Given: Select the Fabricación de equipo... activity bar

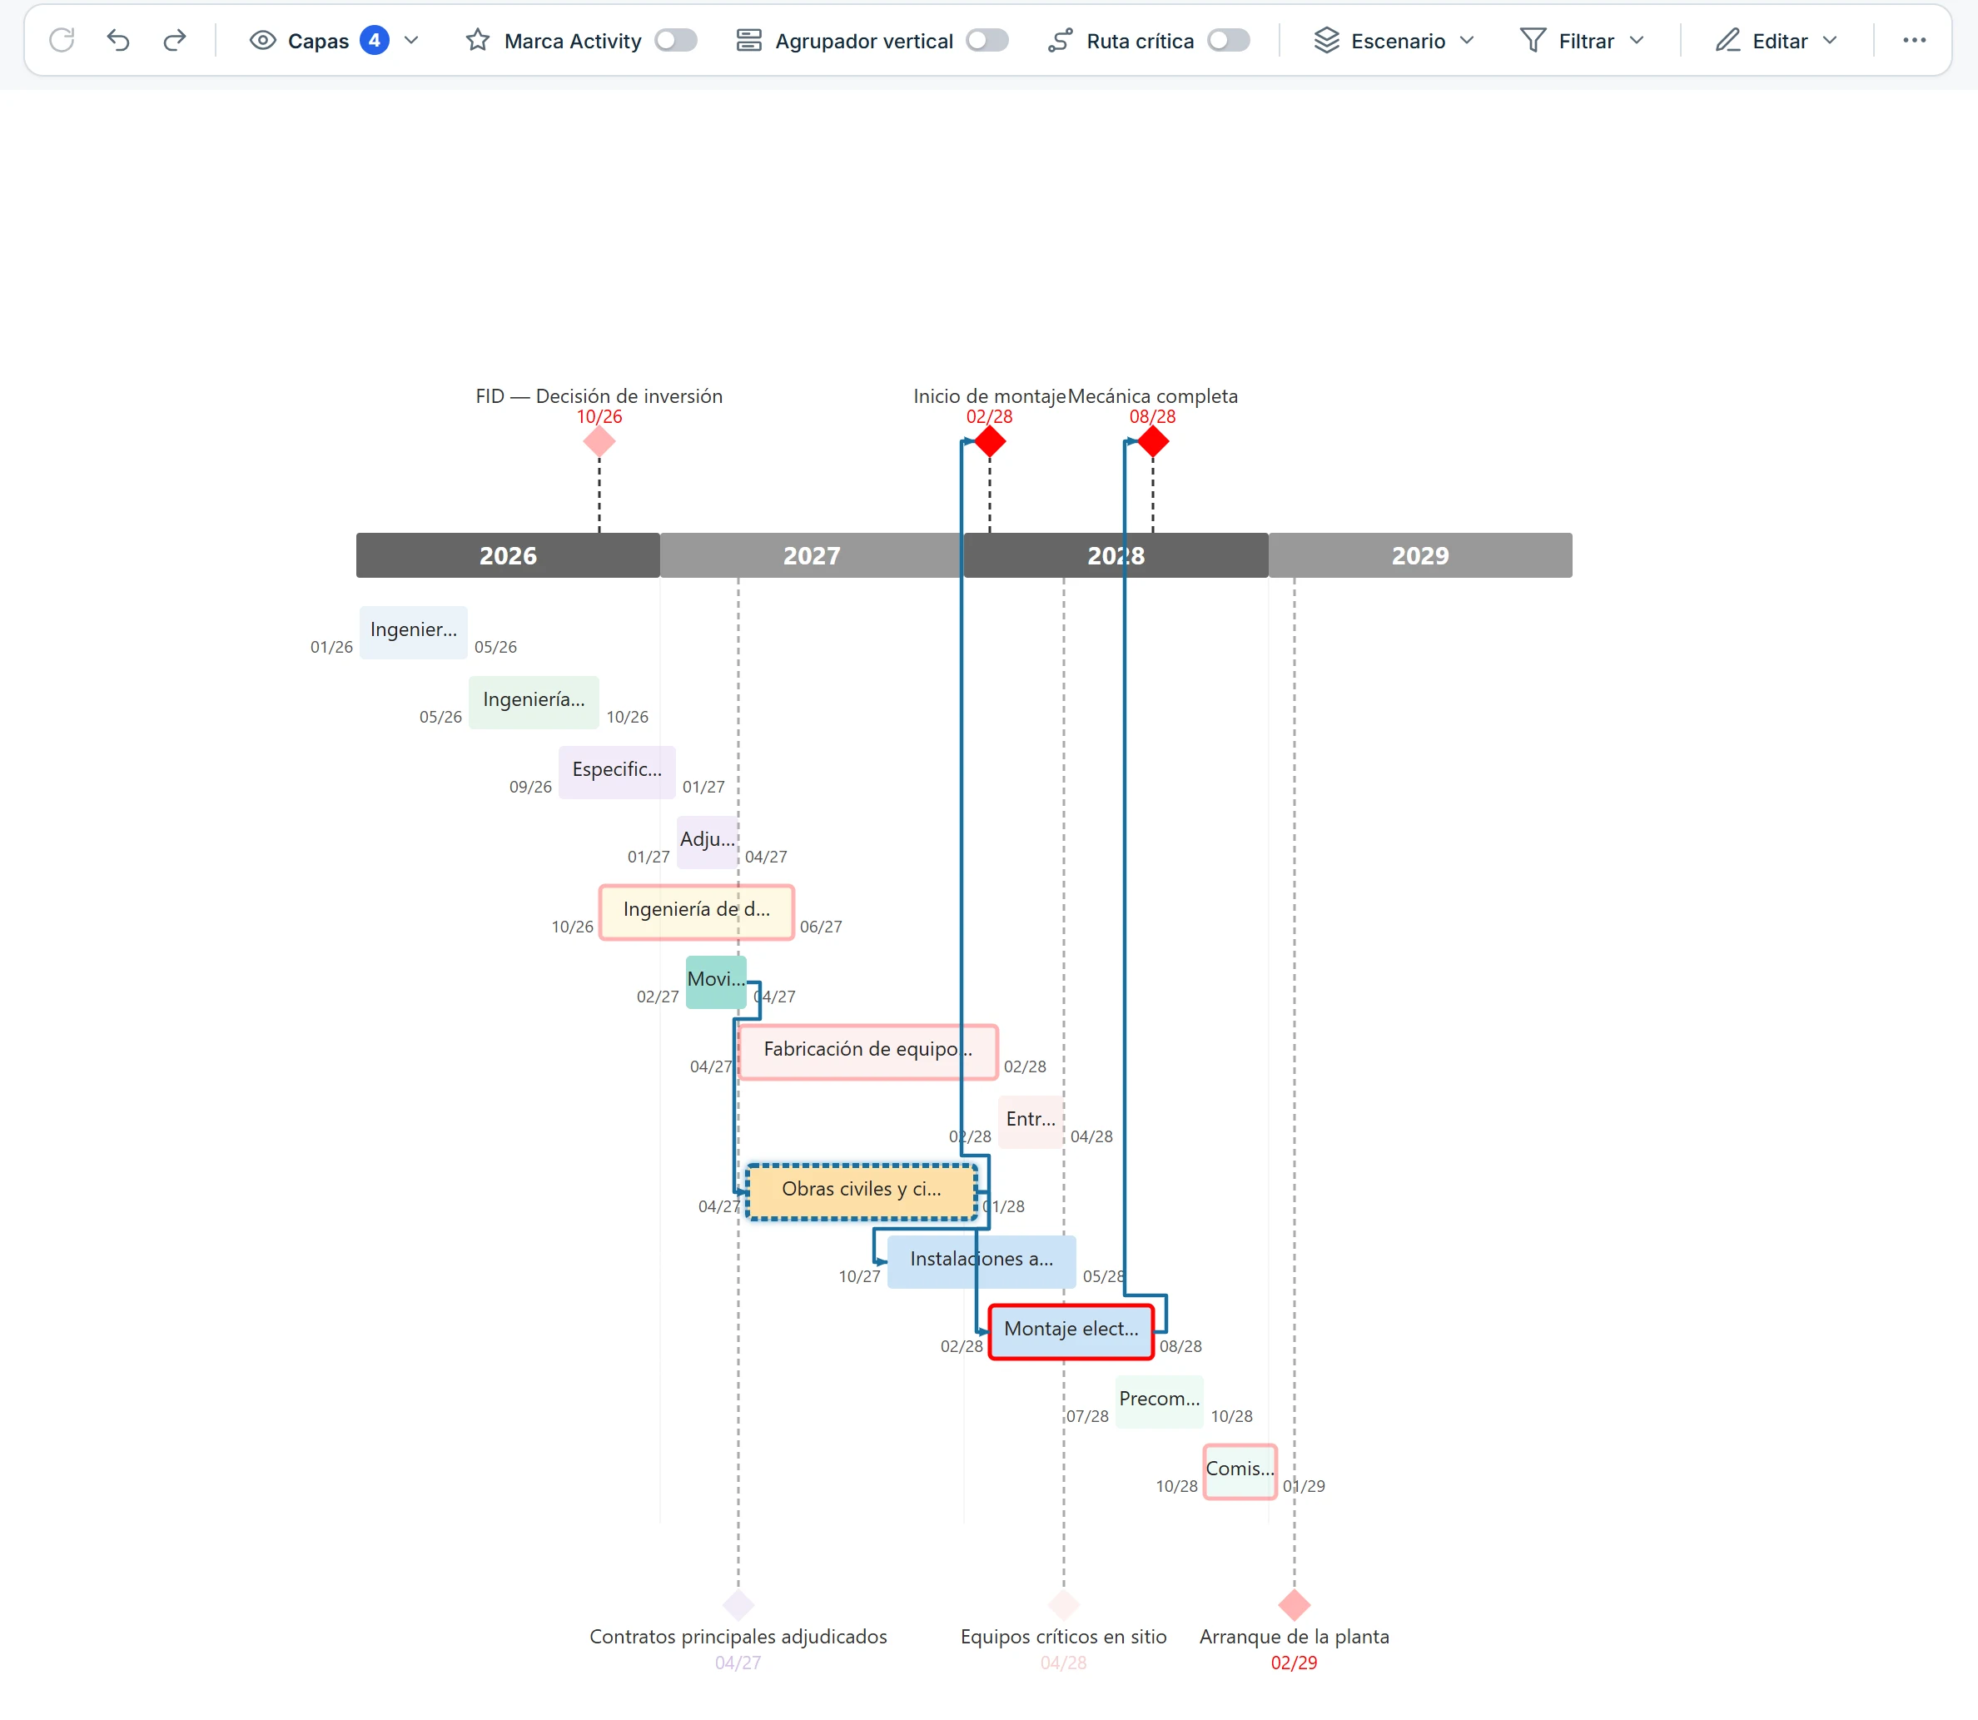Looking at the screenshot, I should coord(867,1052).
